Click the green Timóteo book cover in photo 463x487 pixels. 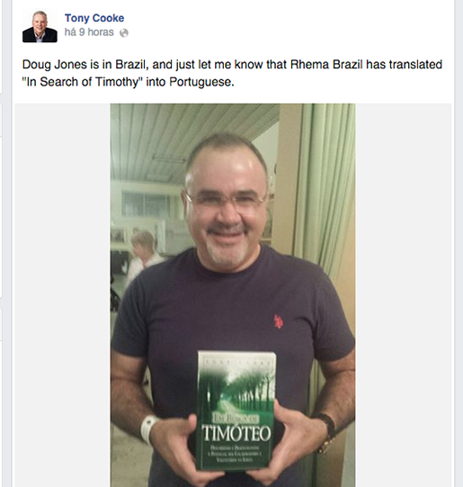(x=236, y=410)
